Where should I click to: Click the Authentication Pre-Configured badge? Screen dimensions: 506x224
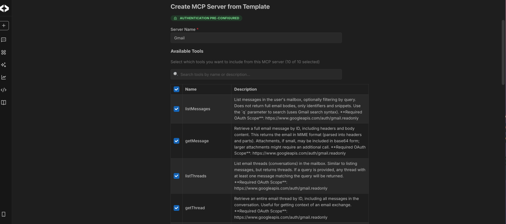[206, 18]
